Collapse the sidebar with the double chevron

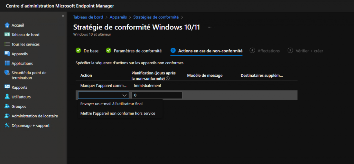coord(63,16)
